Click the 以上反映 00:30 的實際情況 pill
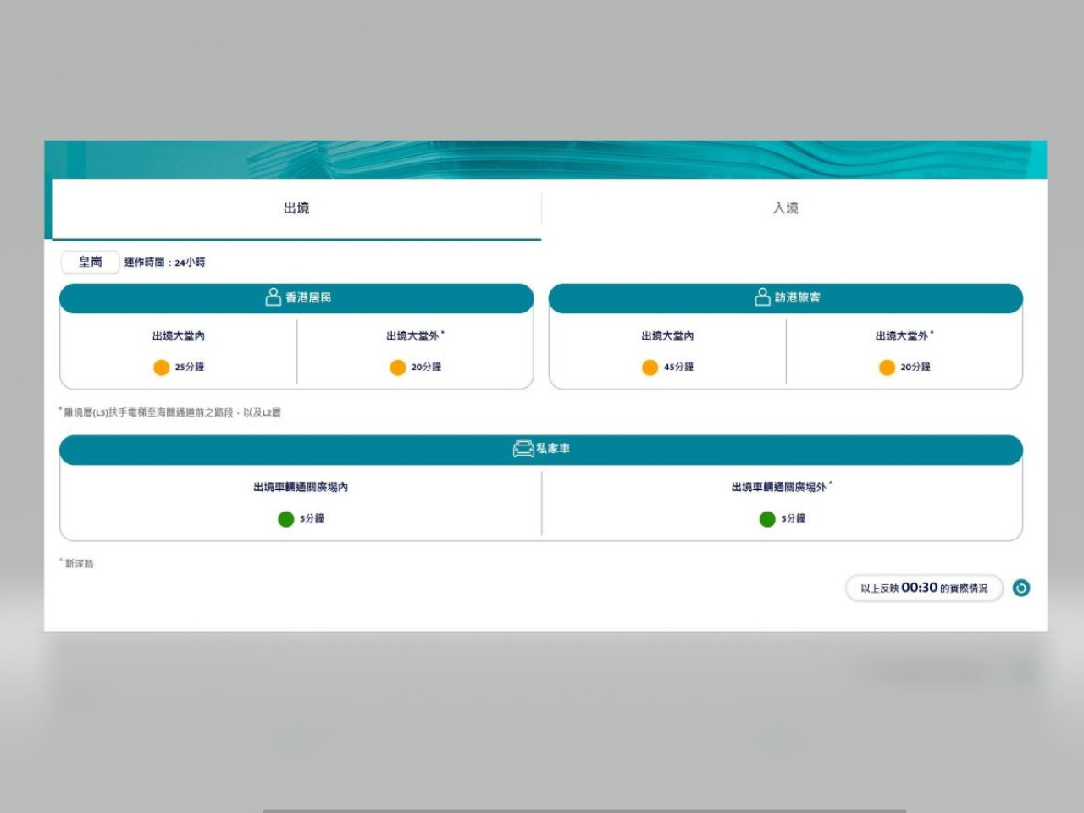The width and height of the screenshot is (1084, 813). coord(924,588)
